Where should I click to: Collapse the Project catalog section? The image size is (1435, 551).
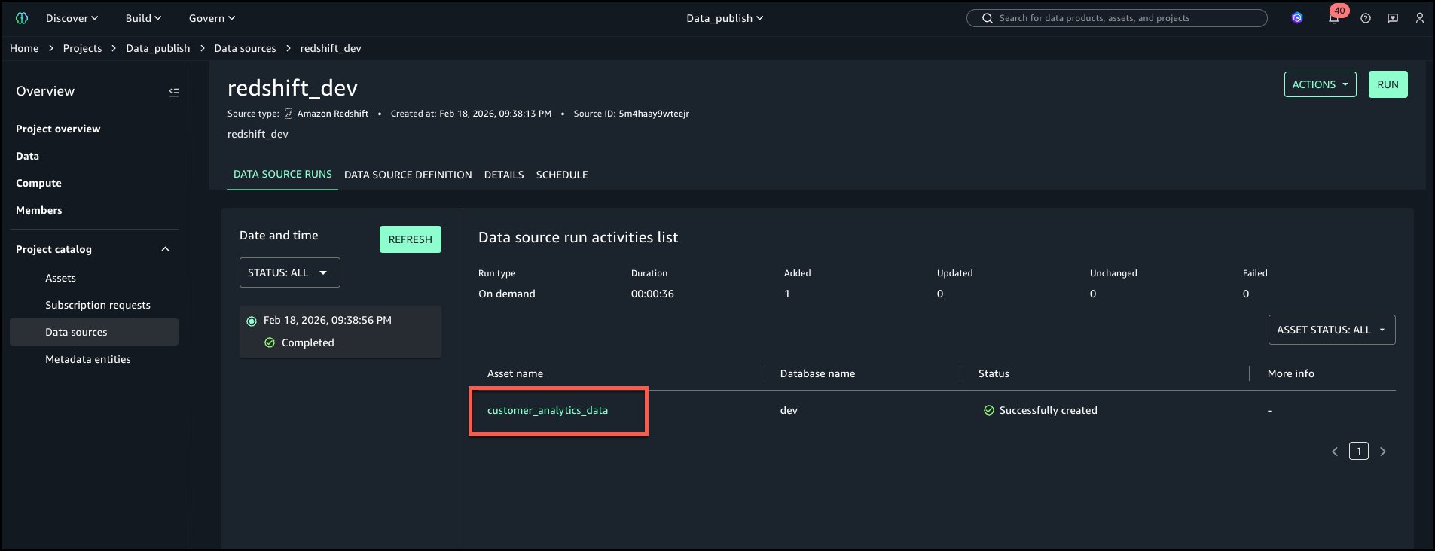(x=165, y=249)
